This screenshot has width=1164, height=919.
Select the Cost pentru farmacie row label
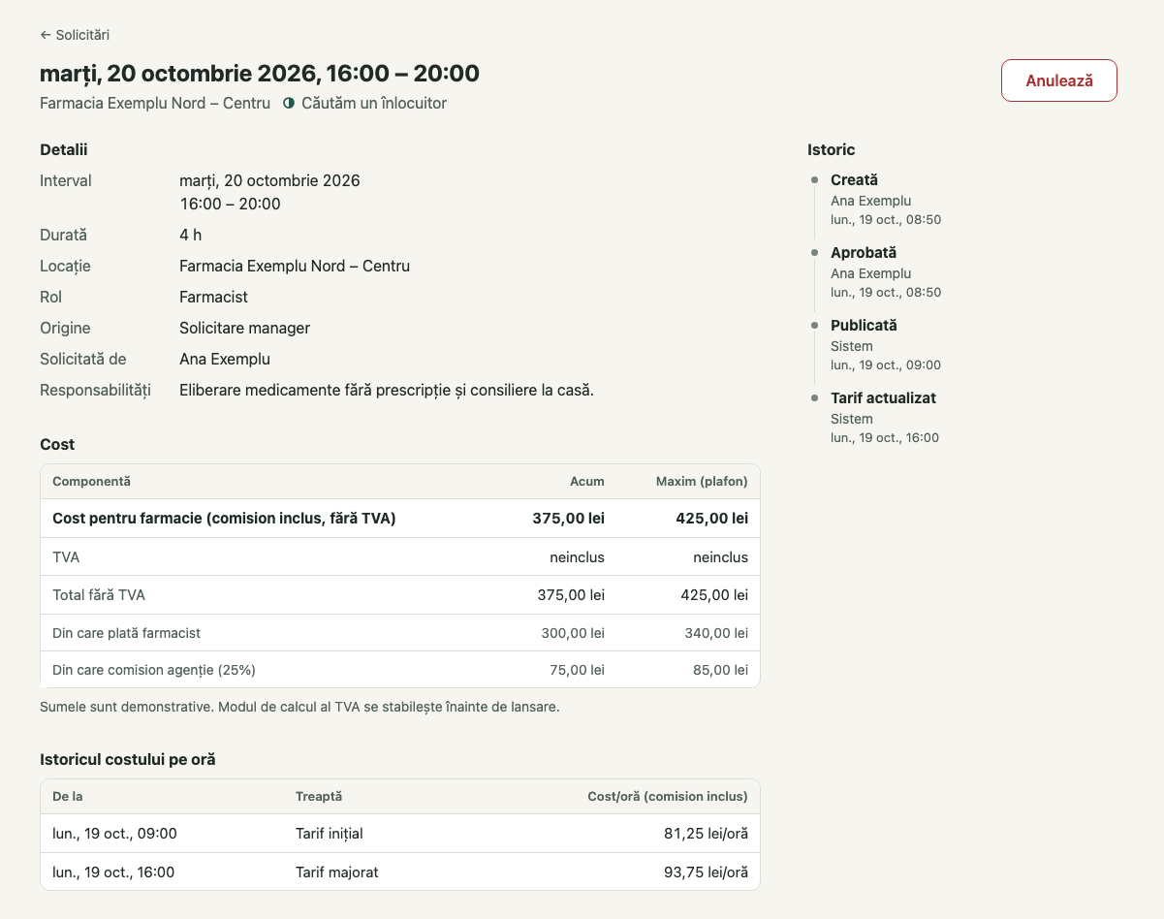(224, 519)
